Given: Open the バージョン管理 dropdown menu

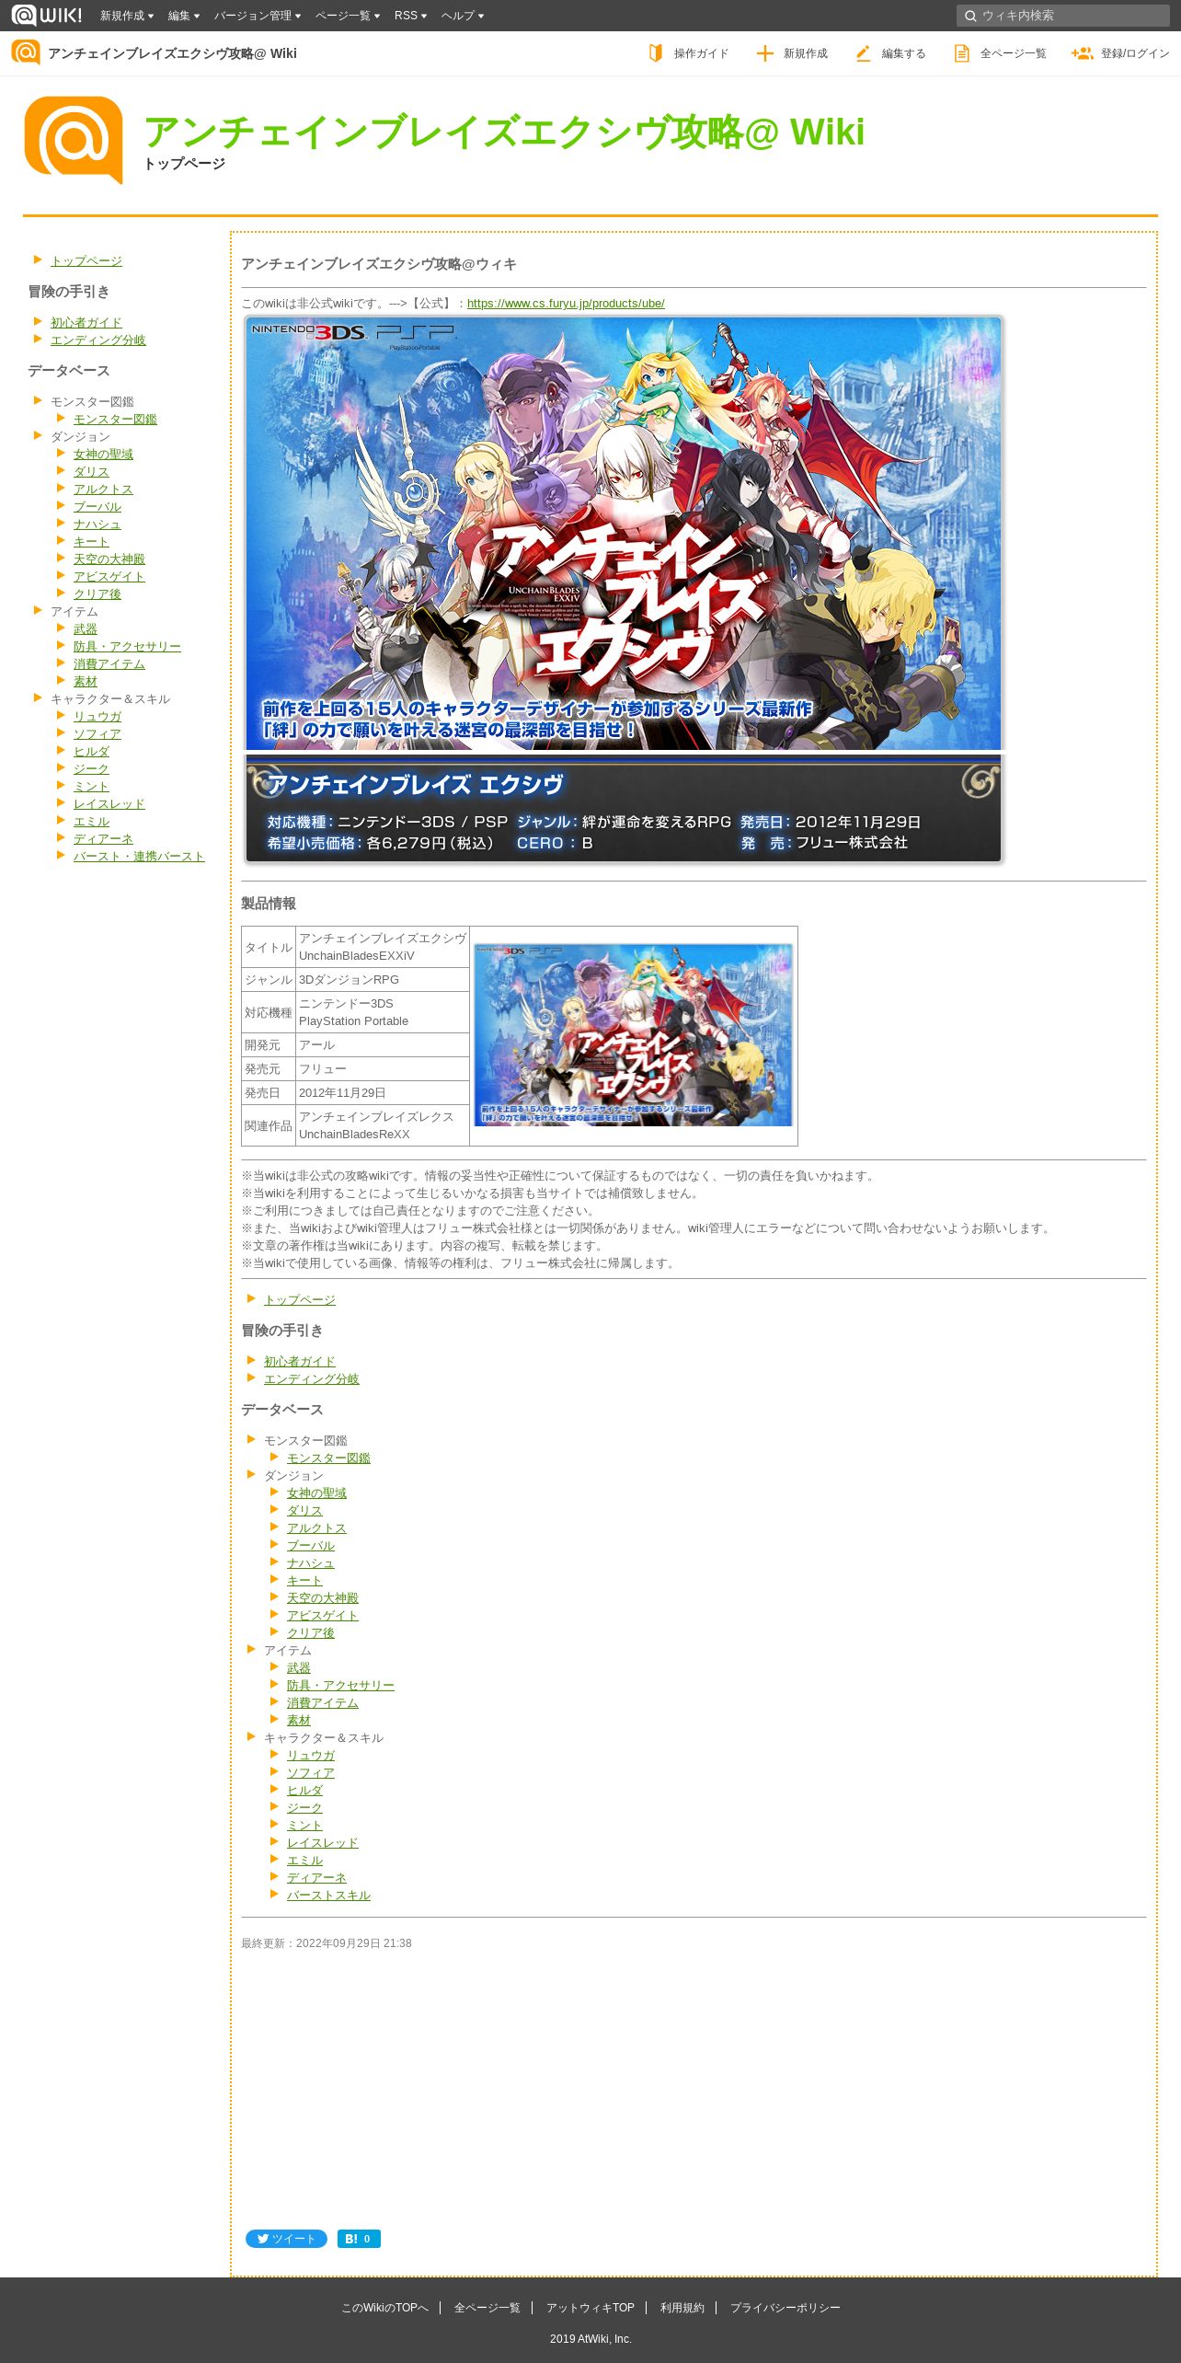Looking at the screenshot, I should point(258,16).
